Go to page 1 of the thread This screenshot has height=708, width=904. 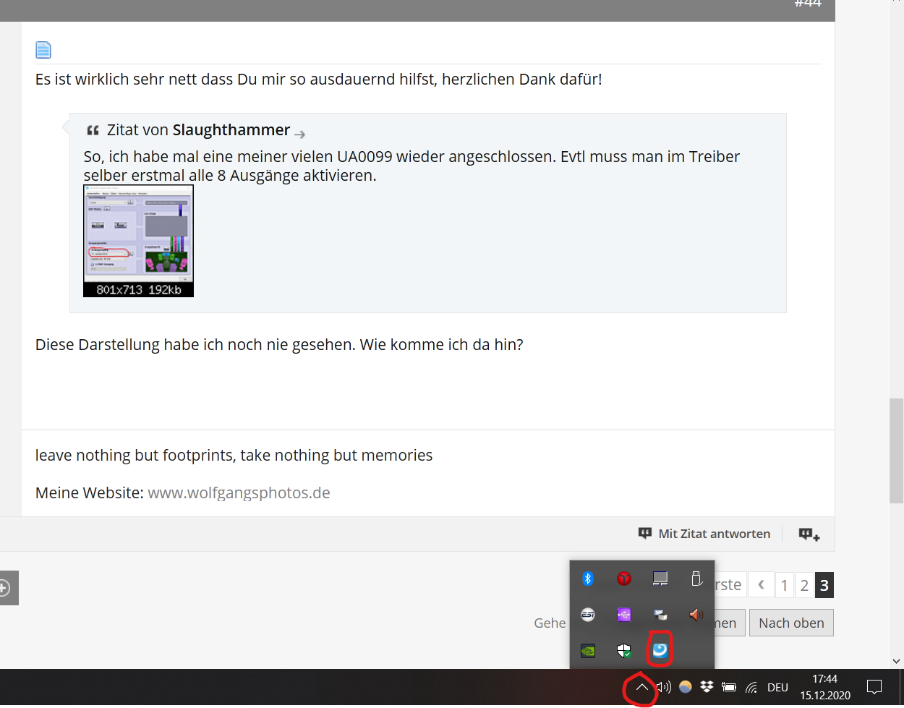coord(784,585)
